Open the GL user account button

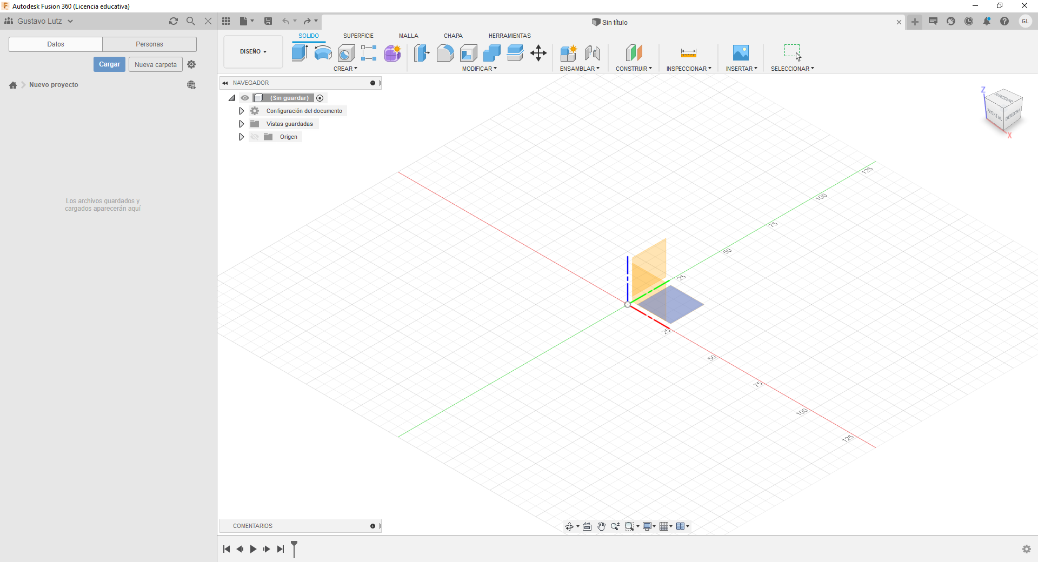[x=1025, y=21]
